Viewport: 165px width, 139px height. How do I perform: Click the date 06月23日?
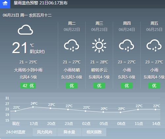99,30
